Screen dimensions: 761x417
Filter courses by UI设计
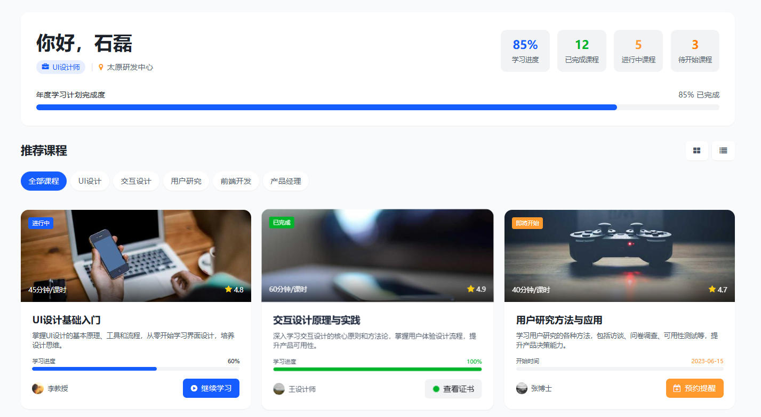pyautogui.click(x=90, y=181)
